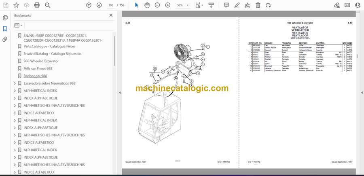
Task: Select third INDEX ALPHABETIQUE bookmark text
Action: click(x=40, y=157)
